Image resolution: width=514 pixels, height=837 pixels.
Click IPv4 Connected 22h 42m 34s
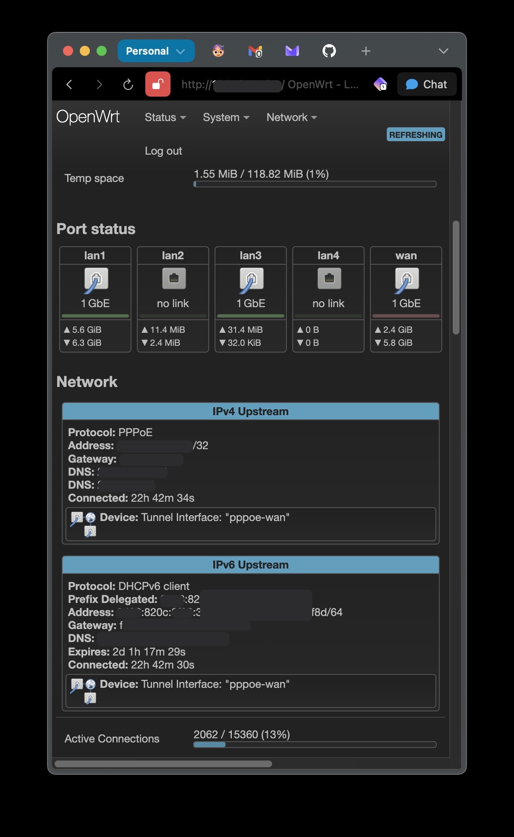click(131, 498)
